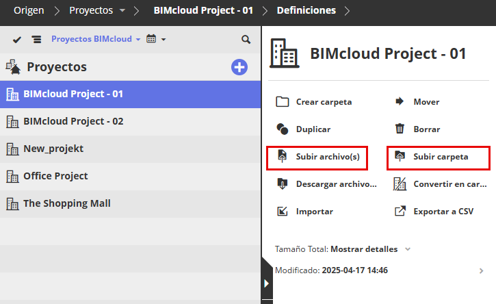Screen dimensions: 496x304
Task: Expand the Modificado details chevron
Action: coord(482,270)
